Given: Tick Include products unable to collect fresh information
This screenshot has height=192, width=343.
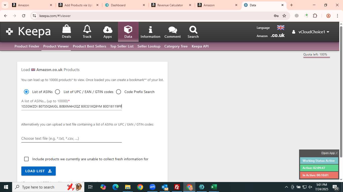Looking at the screenshot, I should [26, 159].
